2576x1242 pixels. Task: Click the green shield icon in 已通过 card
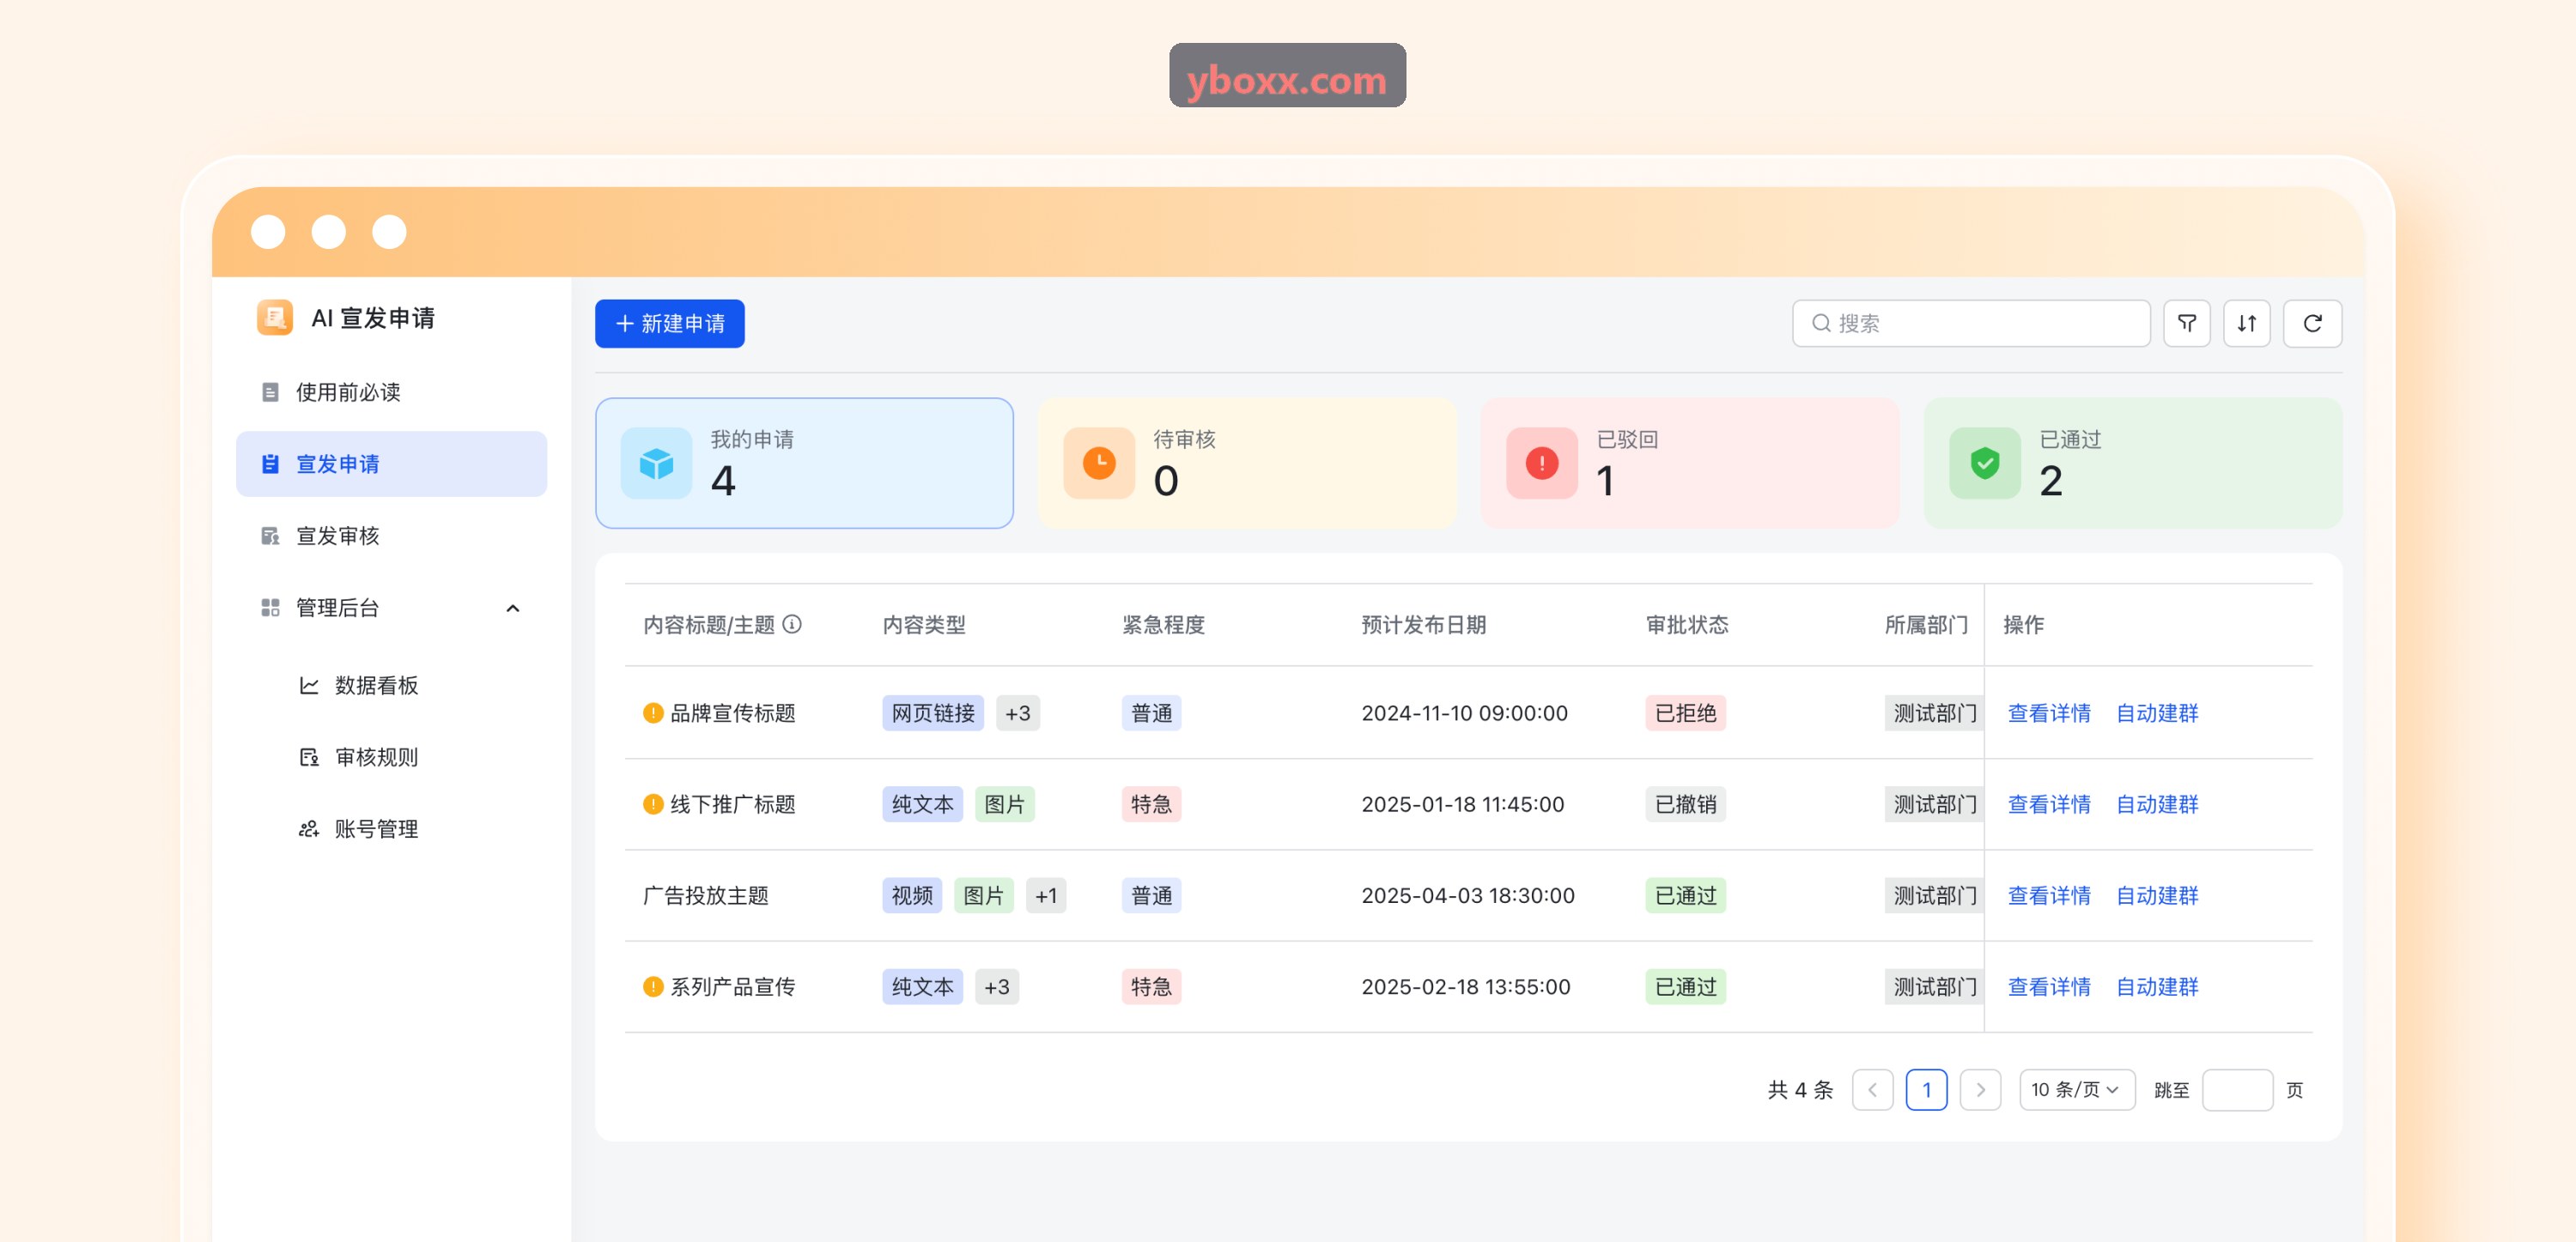(1985, 463)
